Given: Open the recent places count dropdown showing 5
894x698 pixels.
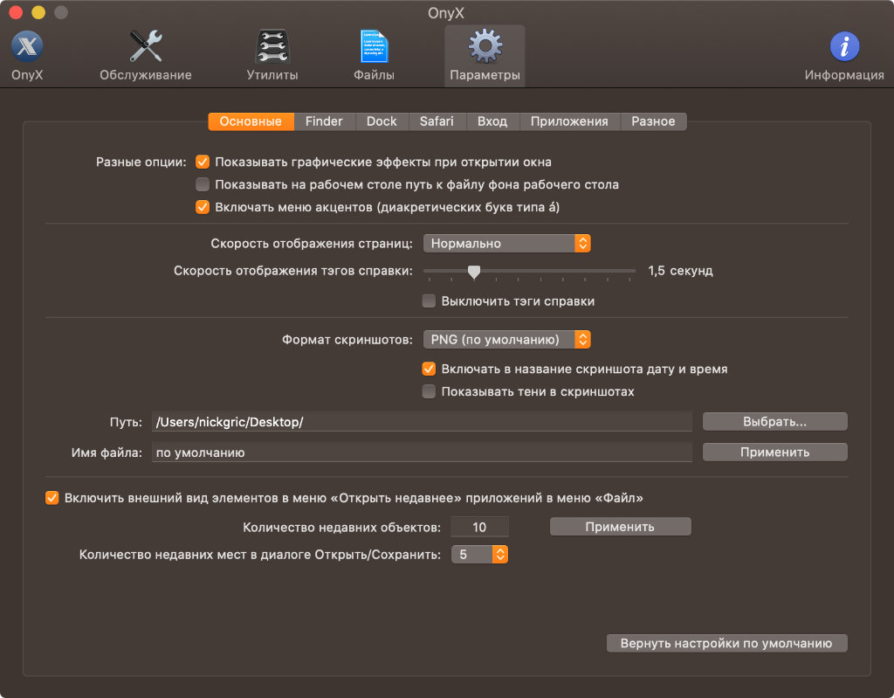Looking at the screenshot, I should tap(479, 554).
